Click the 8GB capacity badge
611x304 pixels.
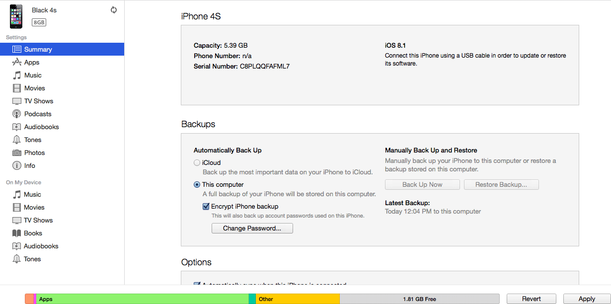pyautogui.click(x=39, y=22)
